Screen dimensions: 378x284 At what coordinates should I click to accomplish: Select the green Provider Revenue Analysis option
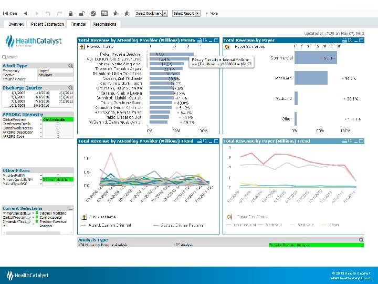click(316, 245)
